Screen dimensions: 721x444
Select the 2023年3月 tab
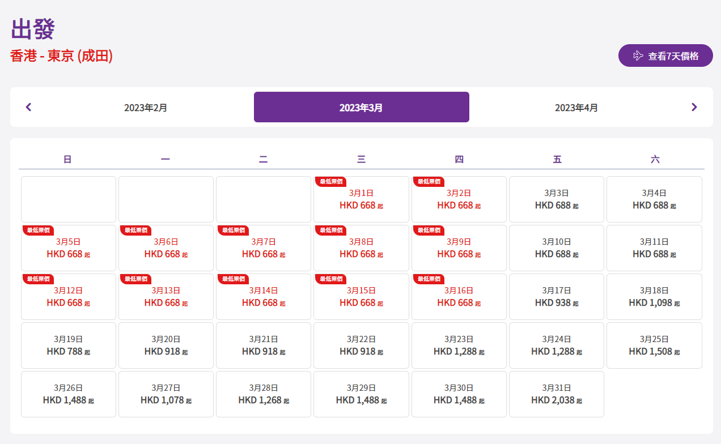coord(361,107)
